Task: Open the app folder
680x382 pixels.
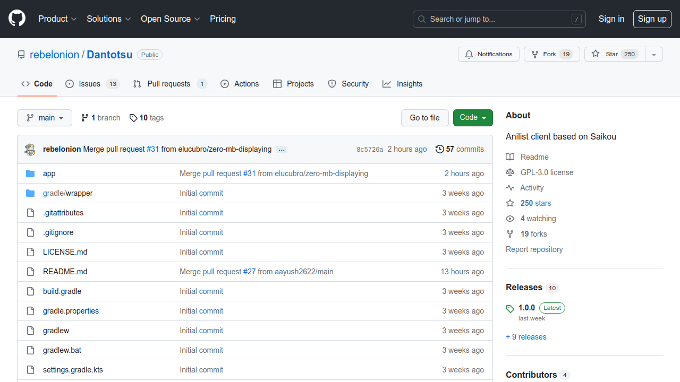Action: pyautogui.click(x=49, y=173)
